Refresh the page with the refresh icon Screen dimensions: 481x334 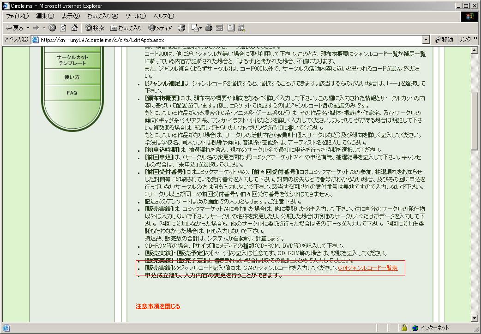coord(63,28)
